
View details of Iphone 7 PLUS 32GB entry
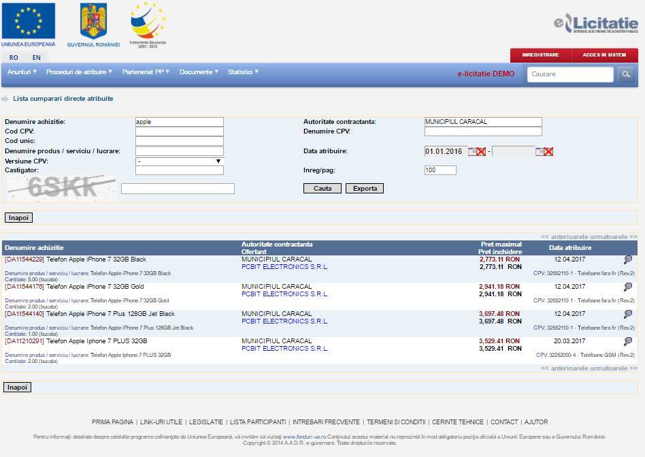(x=627, y=341)
